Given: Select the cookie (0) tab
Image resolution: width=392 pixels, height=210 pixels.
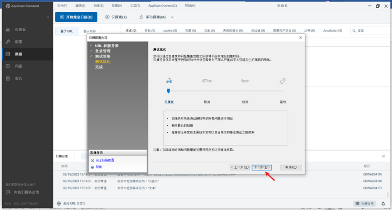Looking at the screenshot, I should [170, 30].
